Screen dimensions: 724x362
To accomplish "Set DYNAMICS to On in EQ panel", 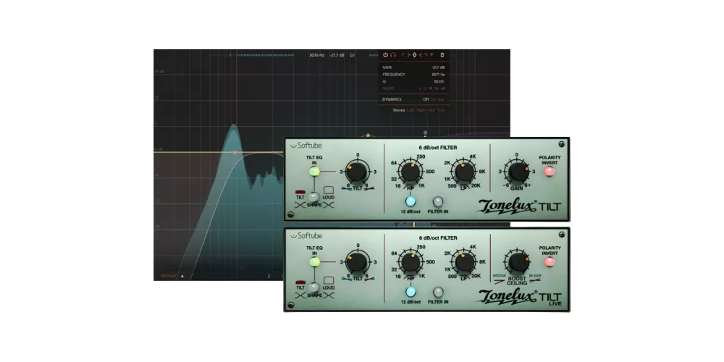I will click(x=433, y=99).
